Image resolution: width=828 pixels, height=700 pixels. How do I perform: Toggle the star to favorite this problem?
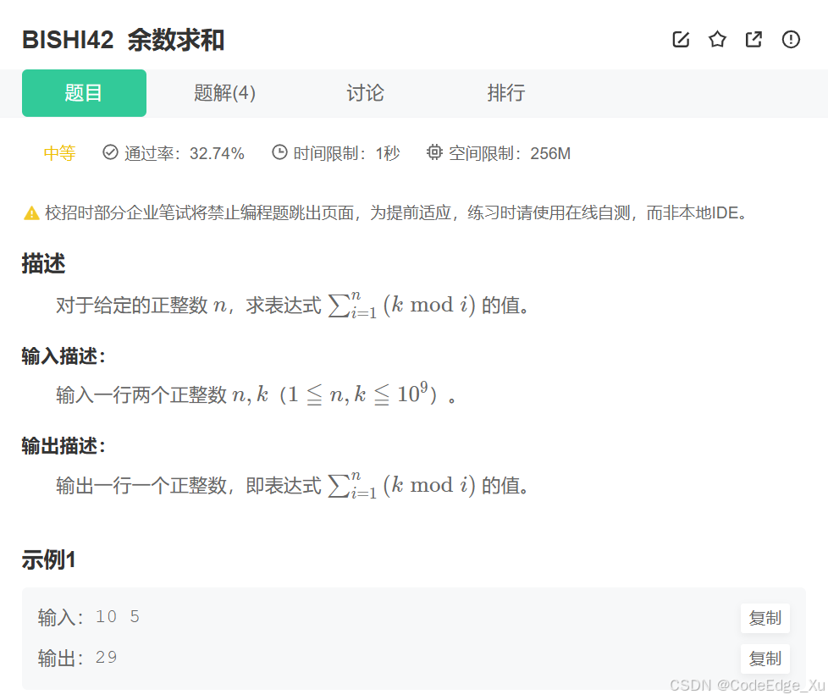(717, 39)
